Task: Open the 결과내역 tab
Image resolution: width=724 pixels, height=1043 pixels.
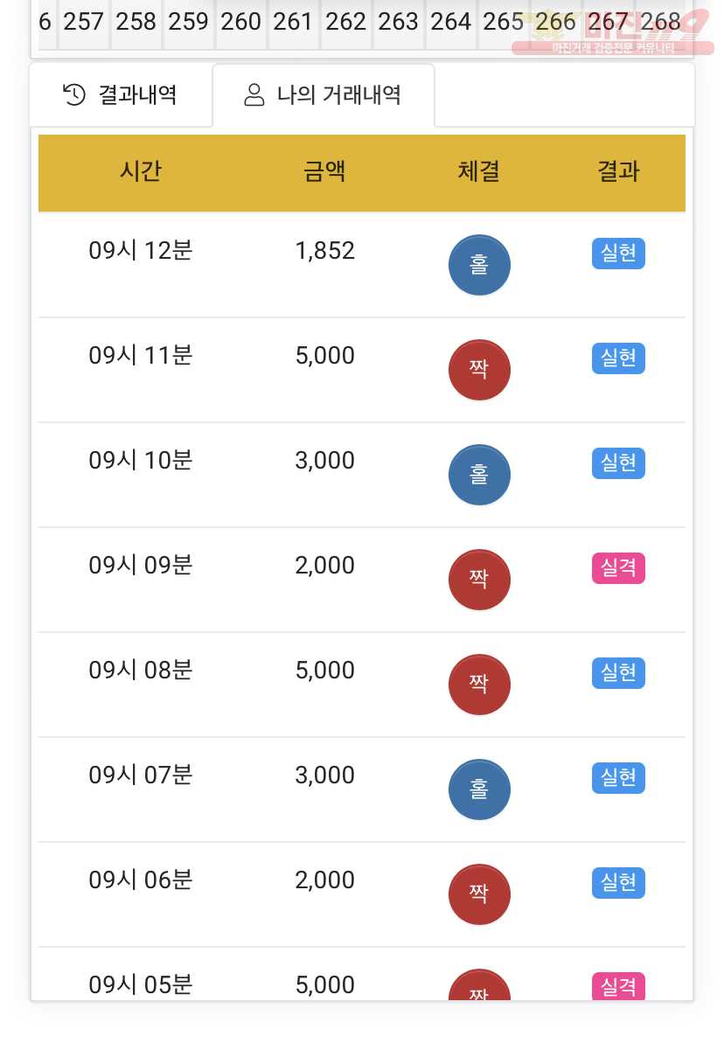Action: (x=122, y=95)
